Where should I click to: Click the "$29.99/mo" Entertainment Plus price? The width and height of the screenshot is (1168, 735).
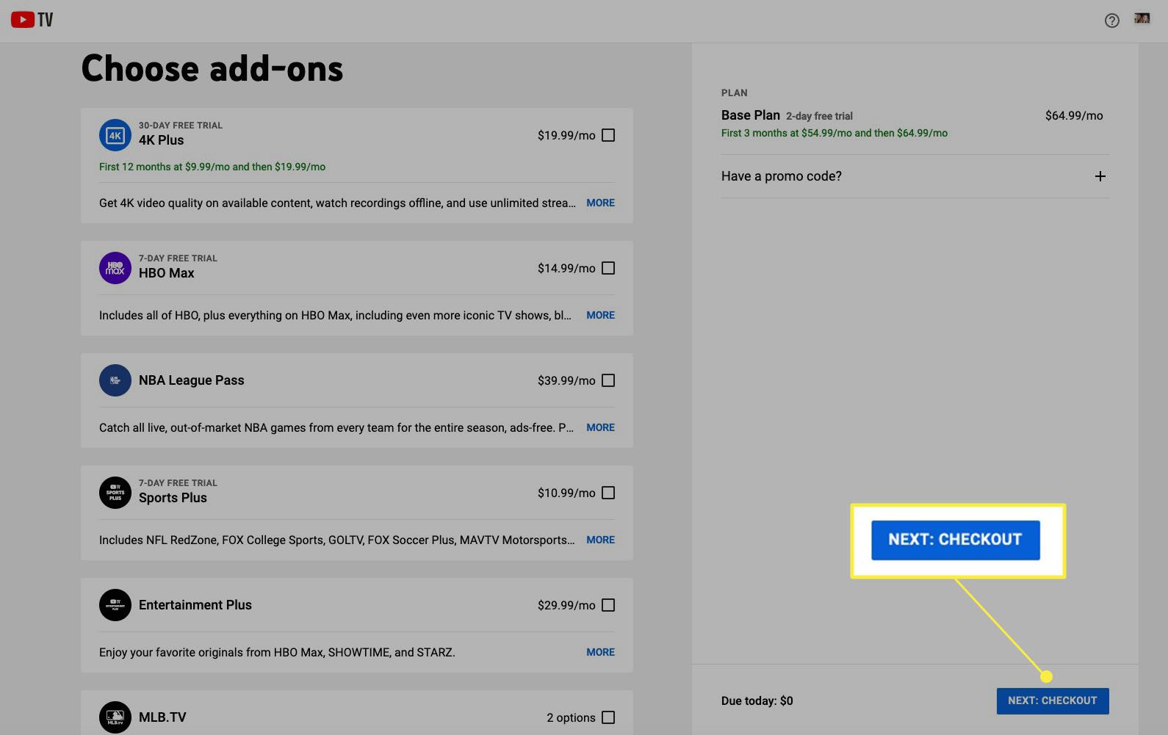pos(566,605)
